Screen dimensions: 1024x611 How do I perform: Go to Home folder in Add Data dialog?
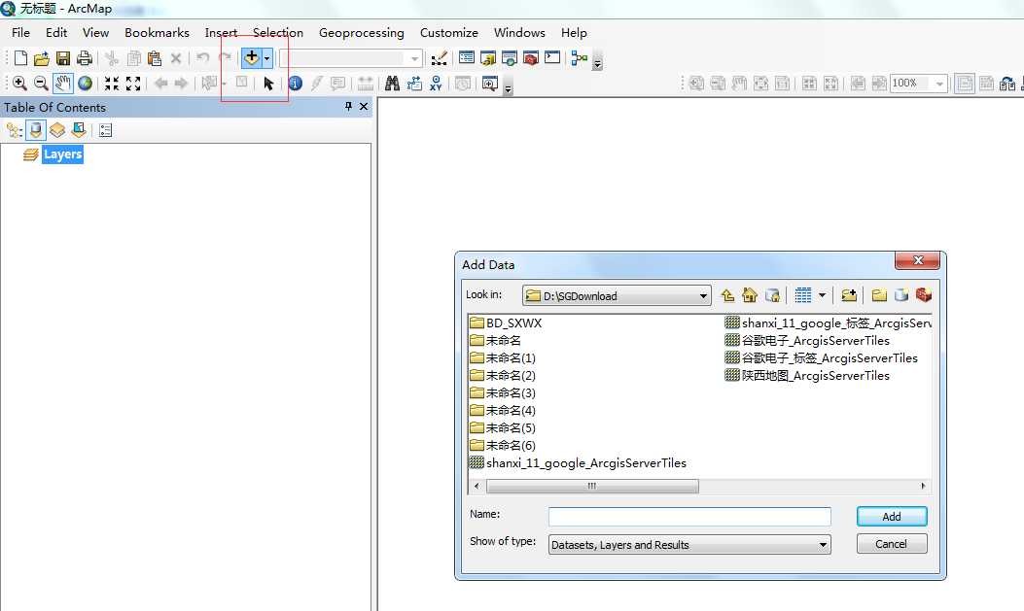click(x=750, y=295)
